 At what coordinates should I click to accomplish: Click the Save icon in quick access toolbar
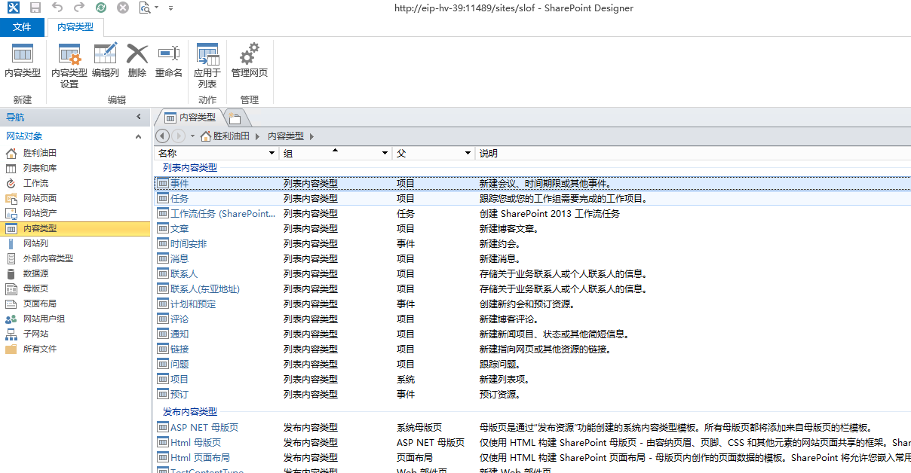(35, 8)
